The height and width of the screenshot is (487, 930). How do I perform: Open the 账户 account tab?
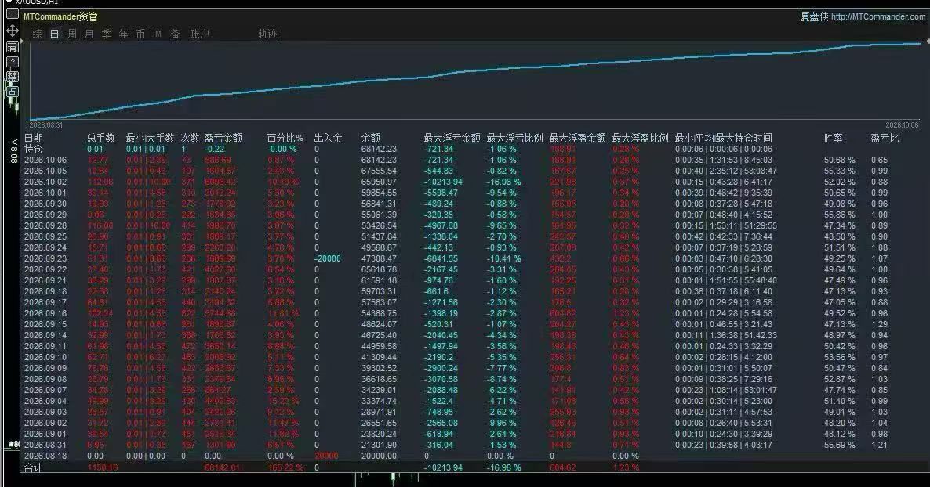point(199,34)
